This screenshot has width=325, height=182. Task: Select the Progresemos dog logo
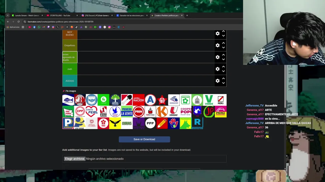click(186, 123)
